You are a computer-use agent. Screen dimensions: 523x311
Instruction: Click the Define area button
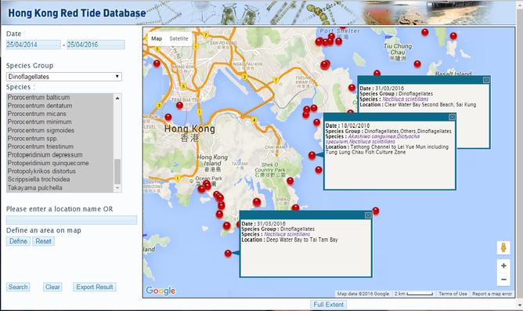pyautogui.click(x=18, y=241)
